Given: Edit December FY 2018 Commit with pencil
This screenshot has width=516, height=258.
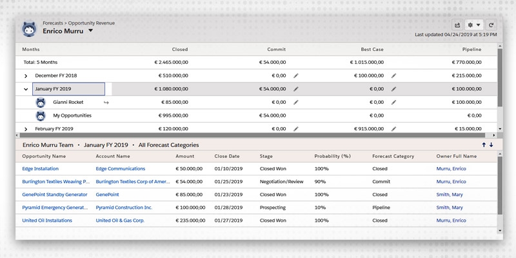Looking at the screenshot, I should pyautogui.click(x=295, y=75).
